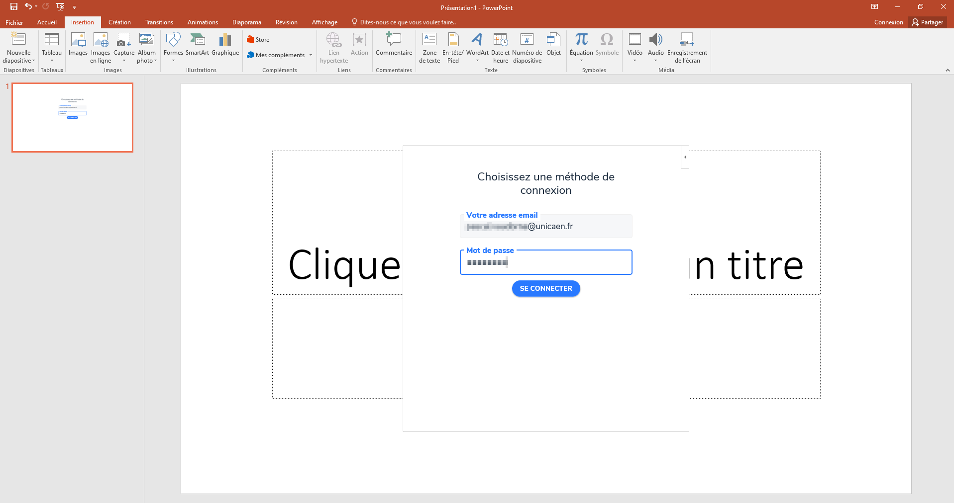Image resolution: width=954 pixels, height=503 pixels.
Task: Collapse the ribbon with the chevron
Action: pos(948,70)
